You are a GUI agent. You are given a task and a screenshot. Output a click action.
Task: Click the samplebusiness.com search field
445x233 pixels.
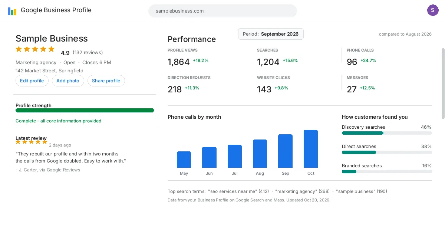pos(222,11)
